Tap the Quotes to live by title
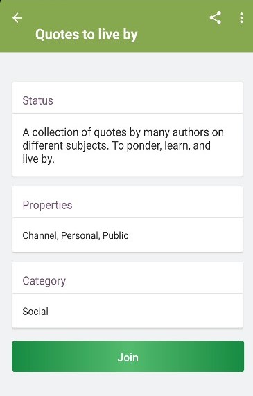Image resolution: width=253 pixels, height=396 pixels. [86, 35]
